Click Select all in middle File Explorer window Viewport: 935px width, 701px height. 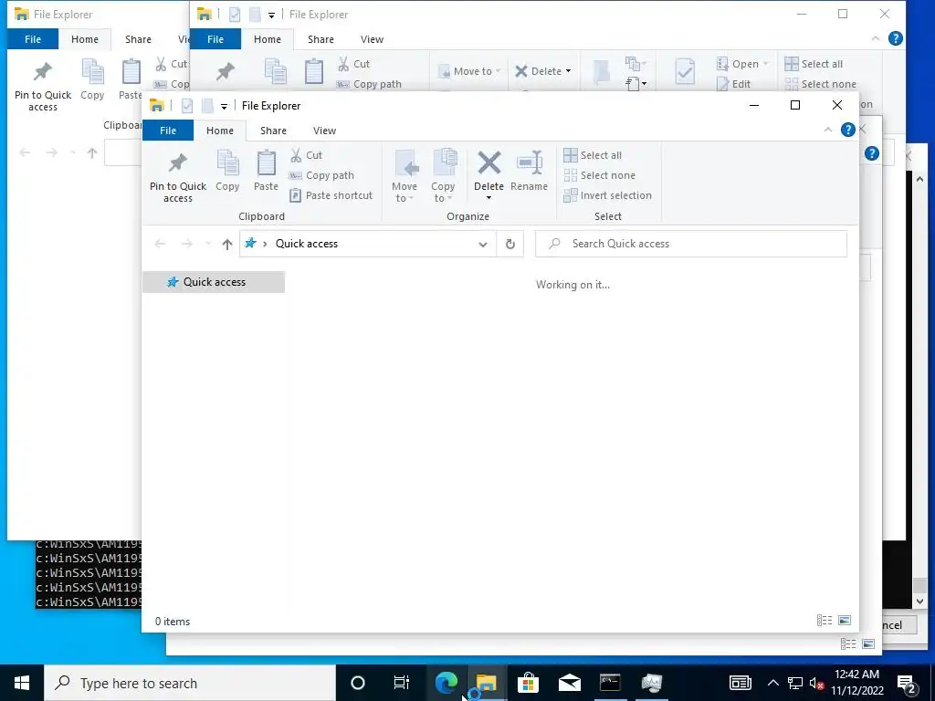point(814,64)
